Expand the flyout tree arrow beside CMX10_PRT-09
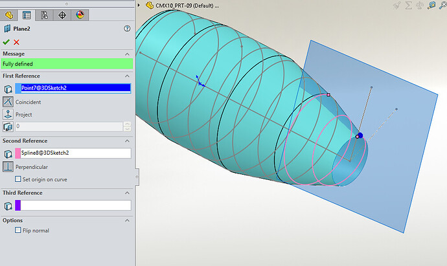 (x=139, y=5)
